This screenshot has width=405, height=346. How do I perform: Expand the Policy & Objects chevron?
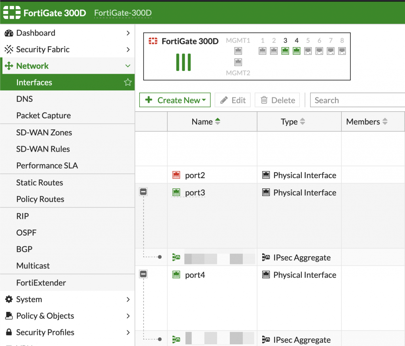point(128,316)
